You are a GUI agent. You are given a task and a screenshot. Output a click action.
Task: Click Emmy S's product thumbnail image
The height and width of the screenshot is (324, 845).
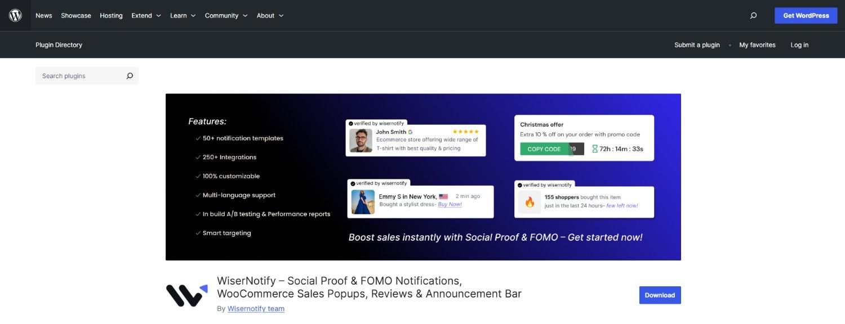363,201
